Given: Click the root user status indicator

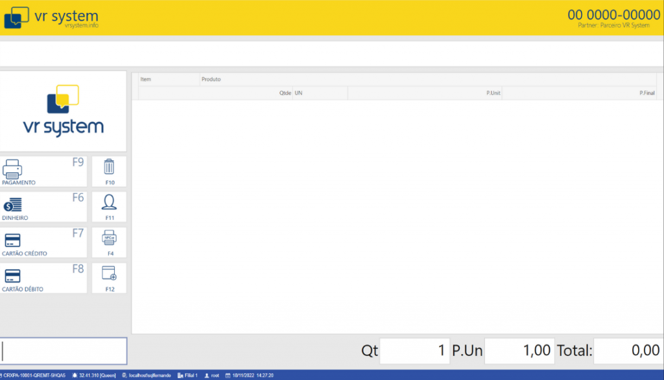Looking at the screenshot, I should pyautogui.click(x=212, y=375).
